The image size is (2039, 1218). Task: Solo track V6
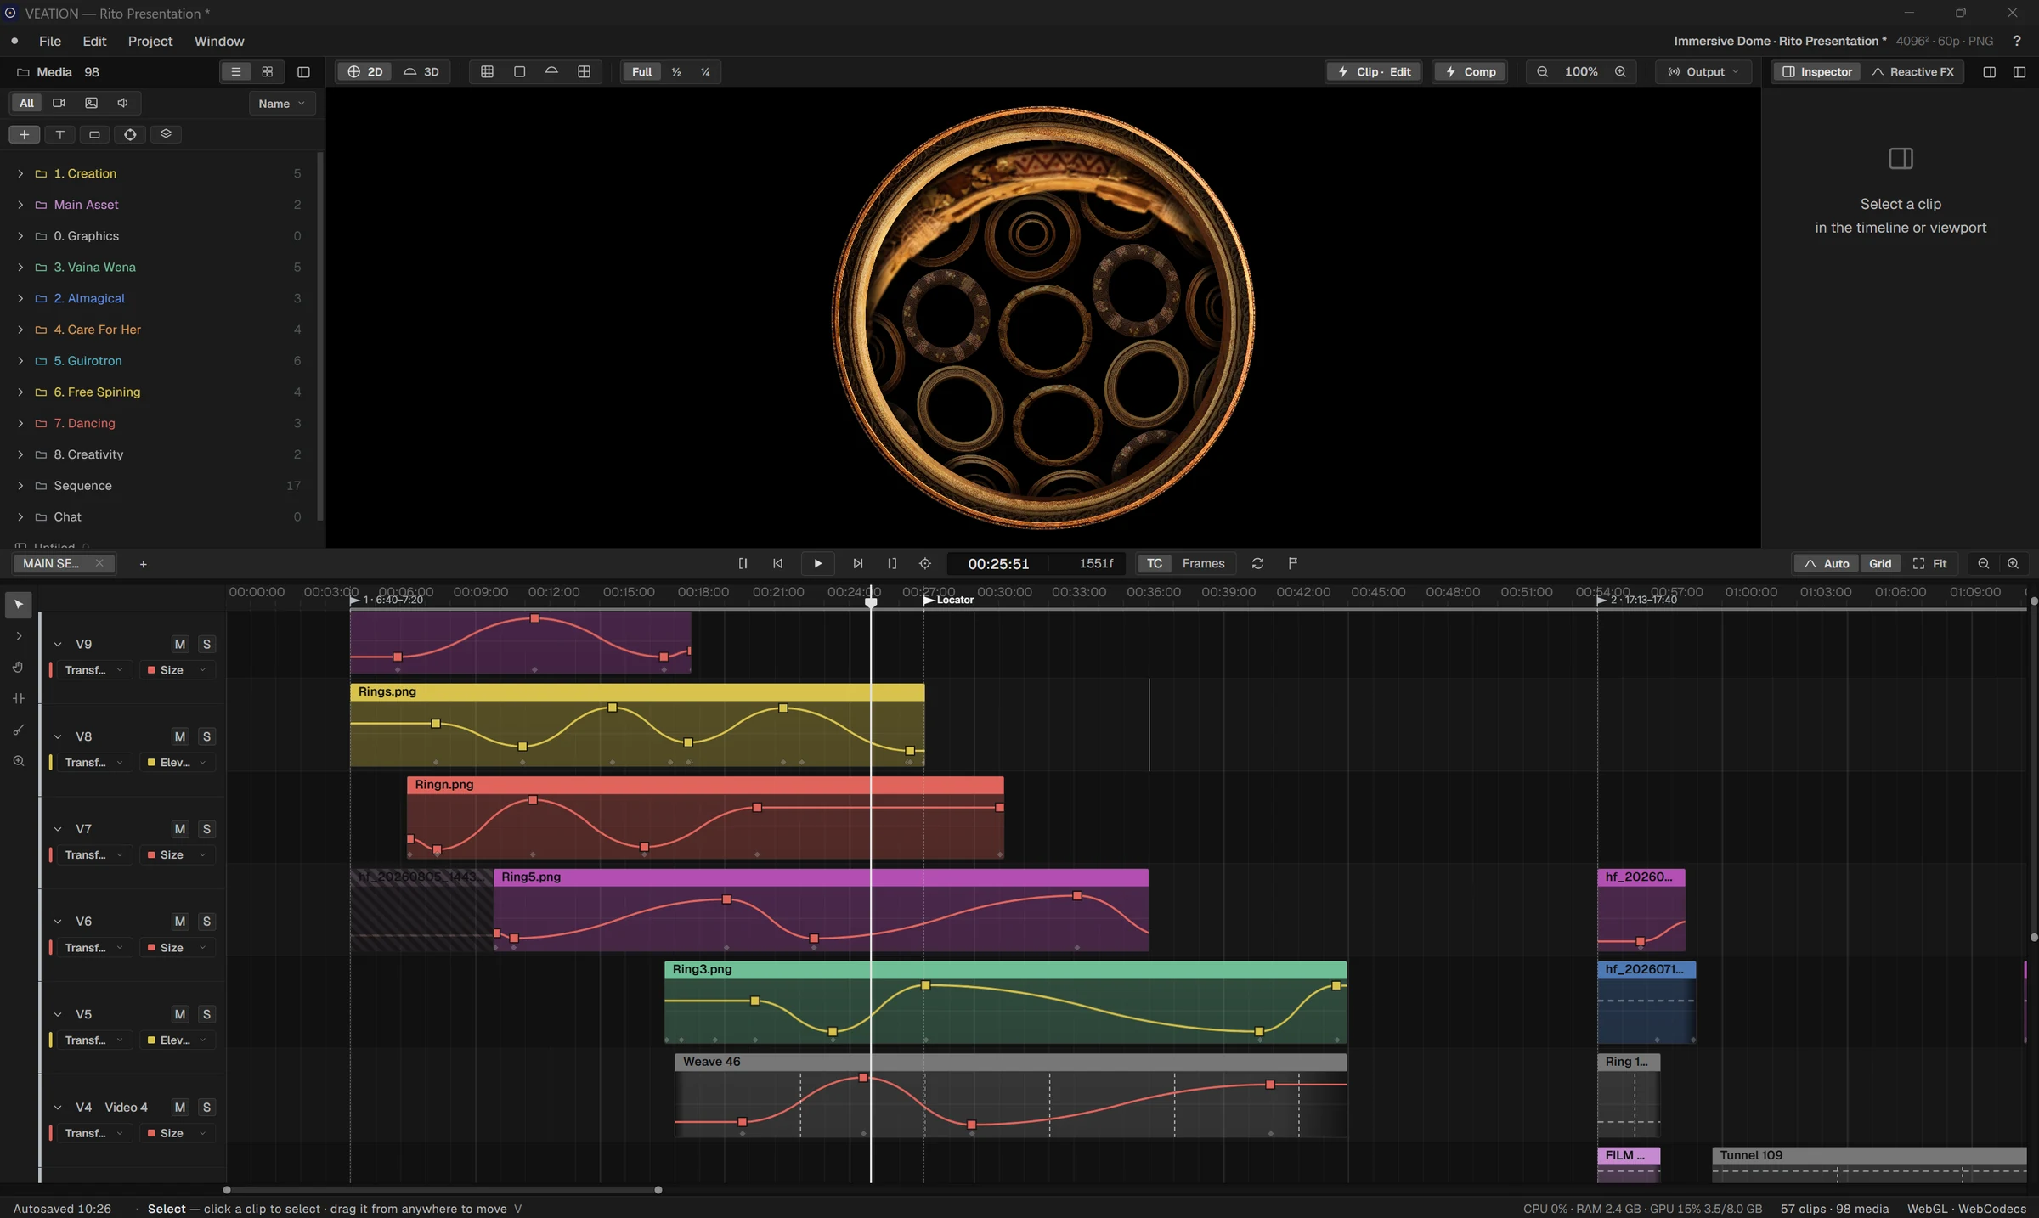pyautogui.click(x=206, y=922)
